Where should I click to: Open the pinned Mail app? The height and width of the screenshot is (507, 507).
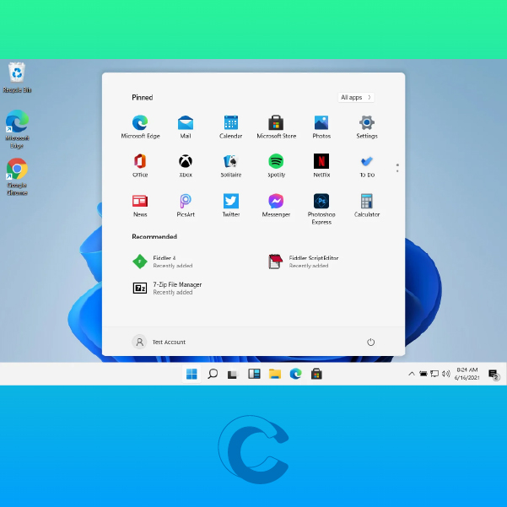[186, 127]
